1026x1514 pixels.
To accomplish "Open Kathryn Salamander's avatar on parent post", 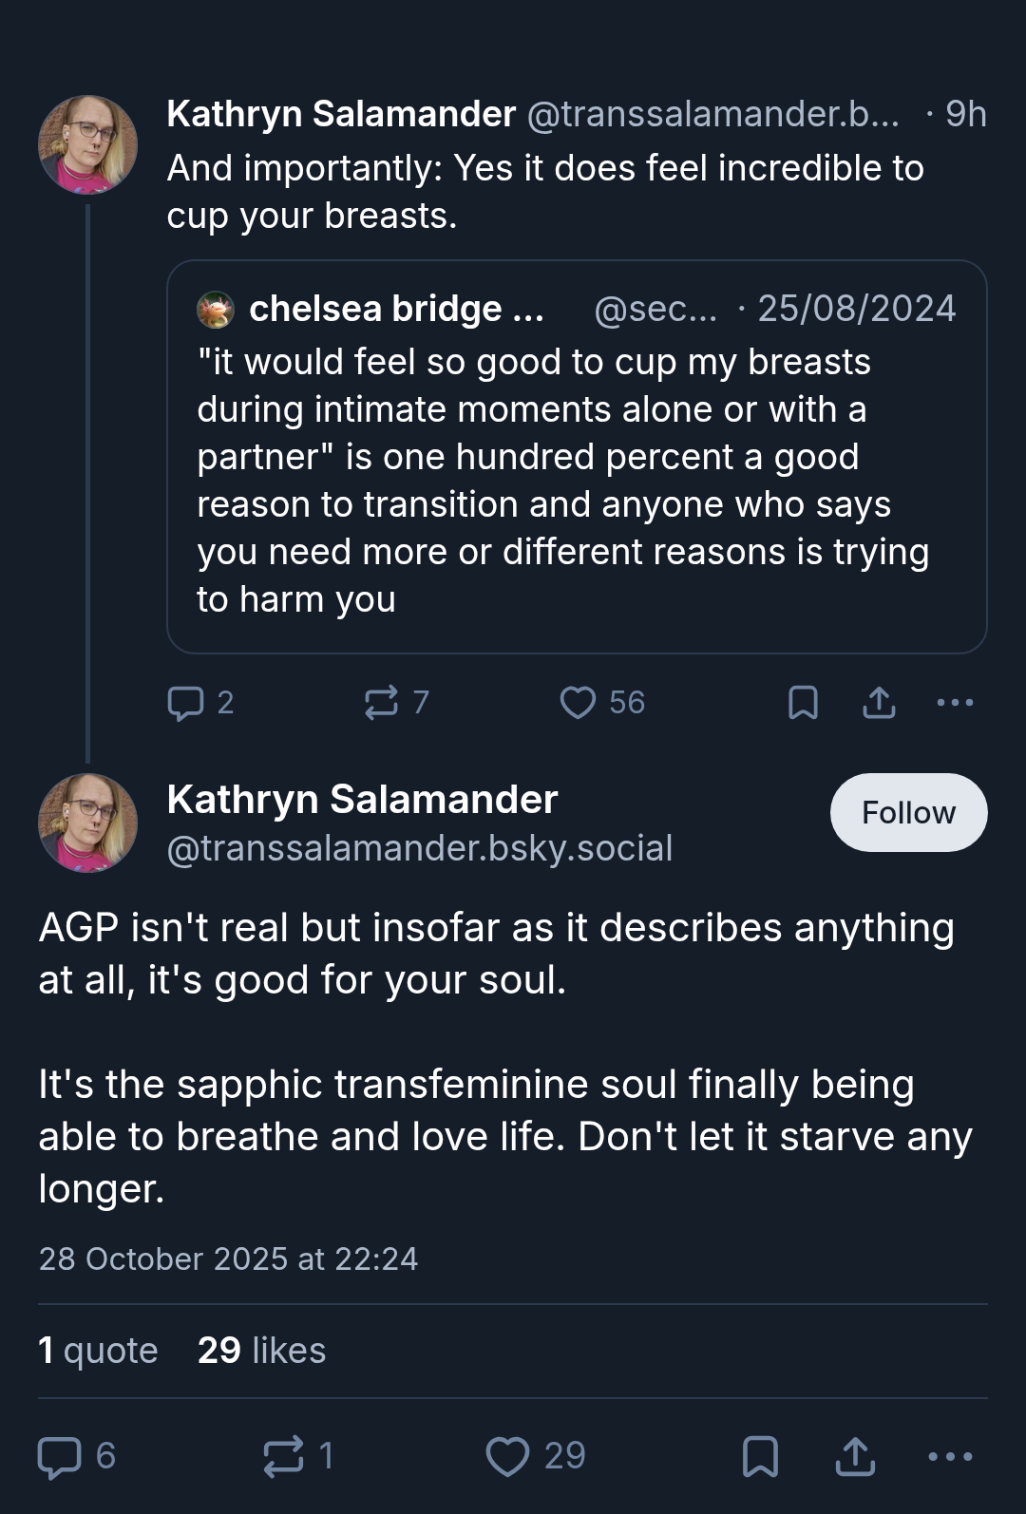I will point(87,144).
